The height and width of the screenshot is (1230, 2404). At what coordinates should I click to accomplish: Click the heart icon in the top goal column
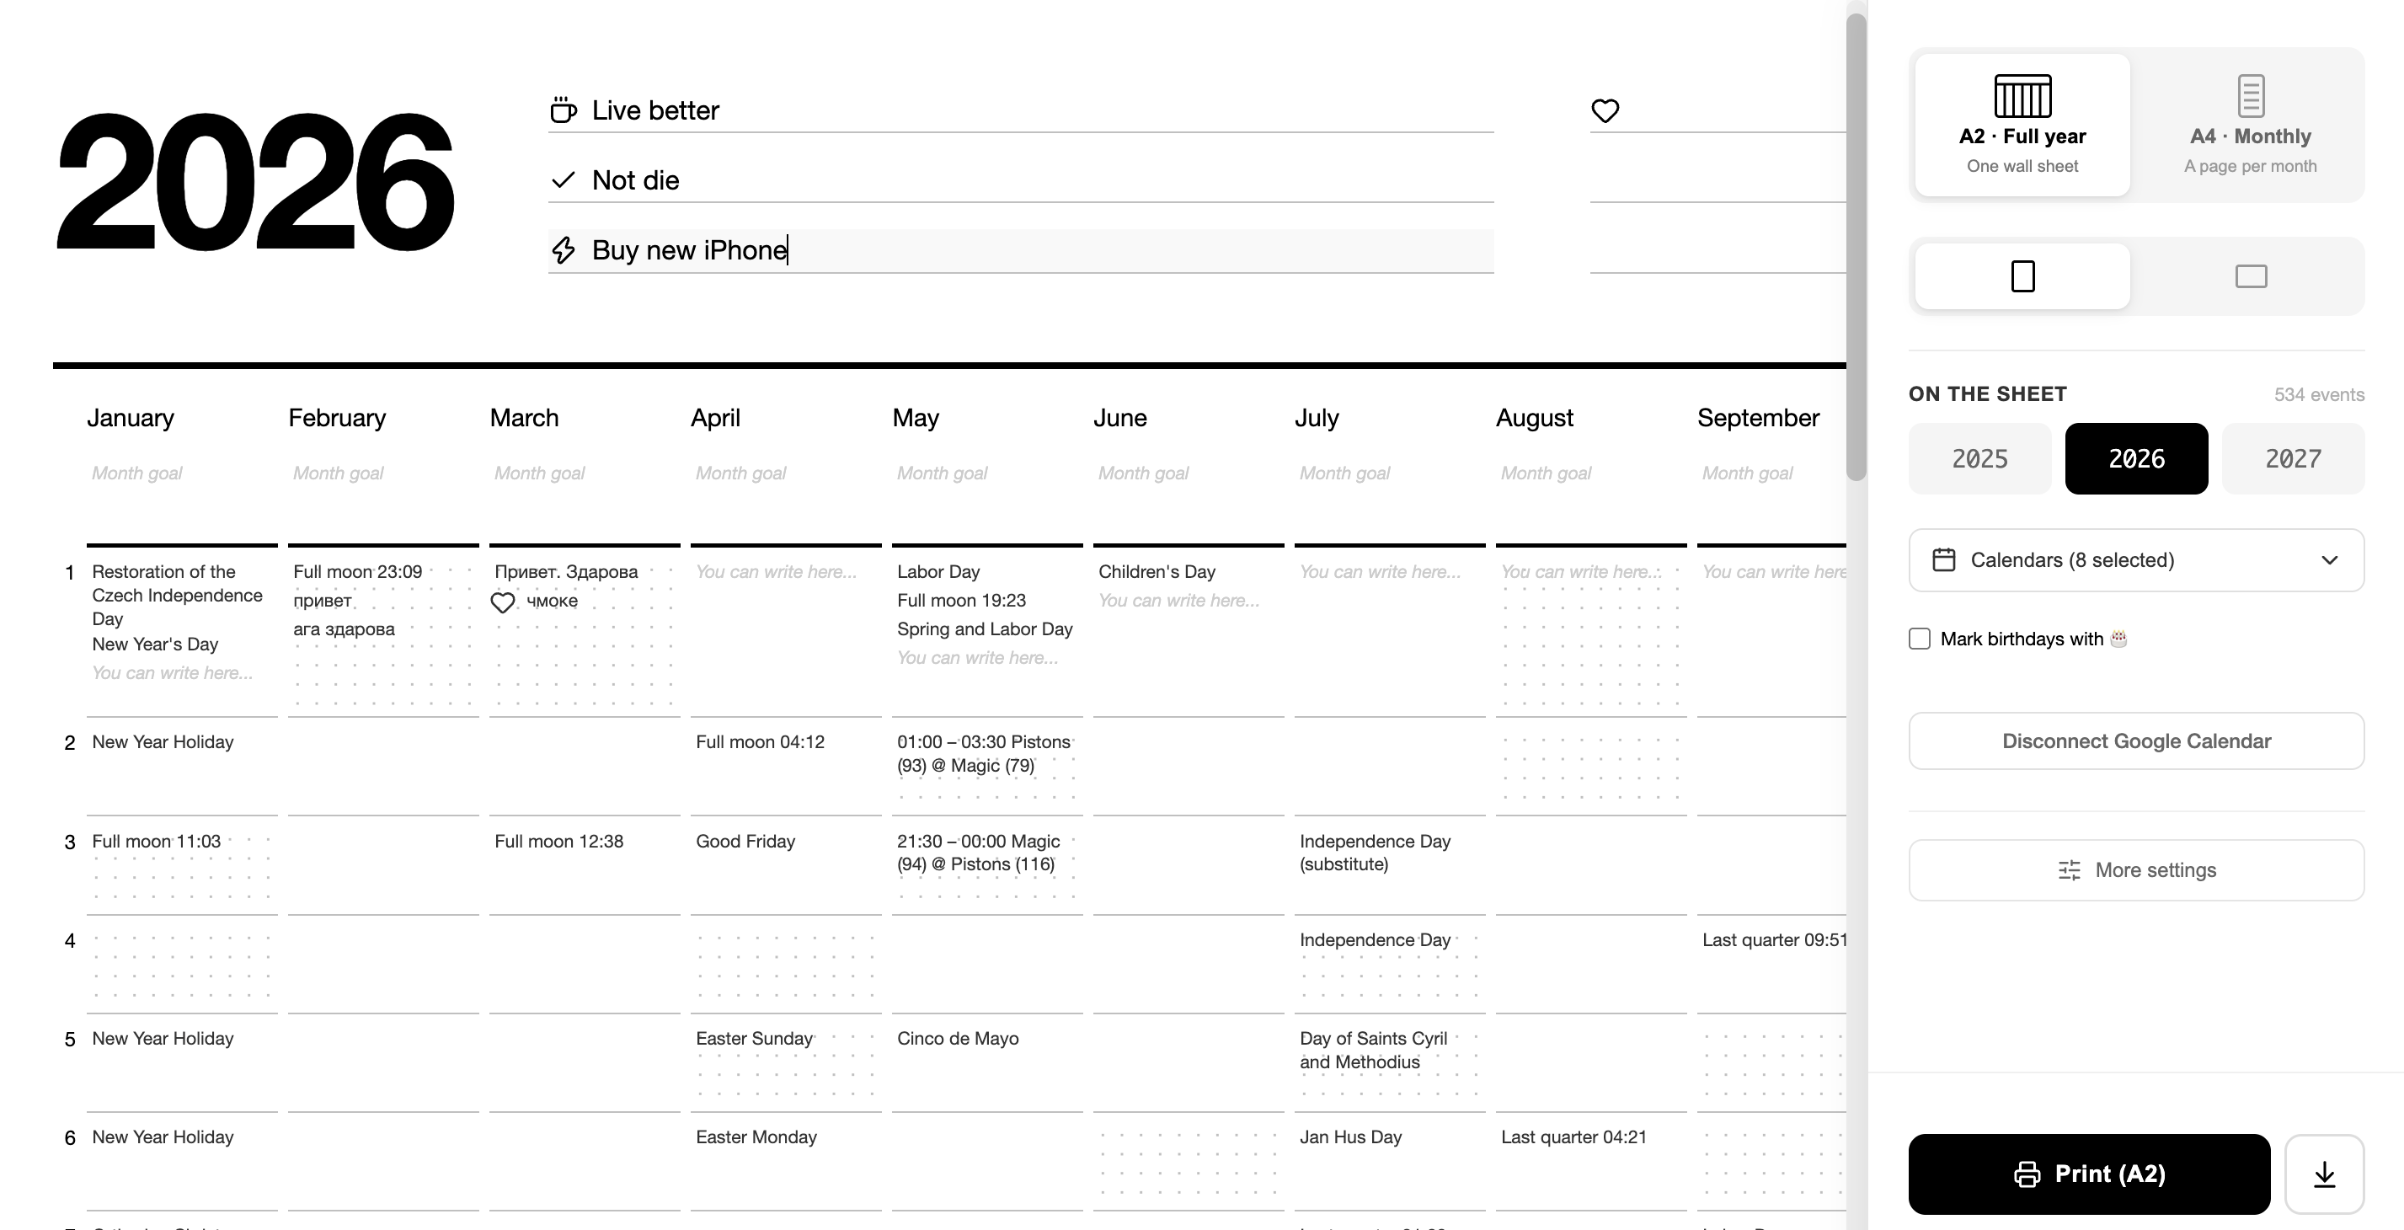1605,111
